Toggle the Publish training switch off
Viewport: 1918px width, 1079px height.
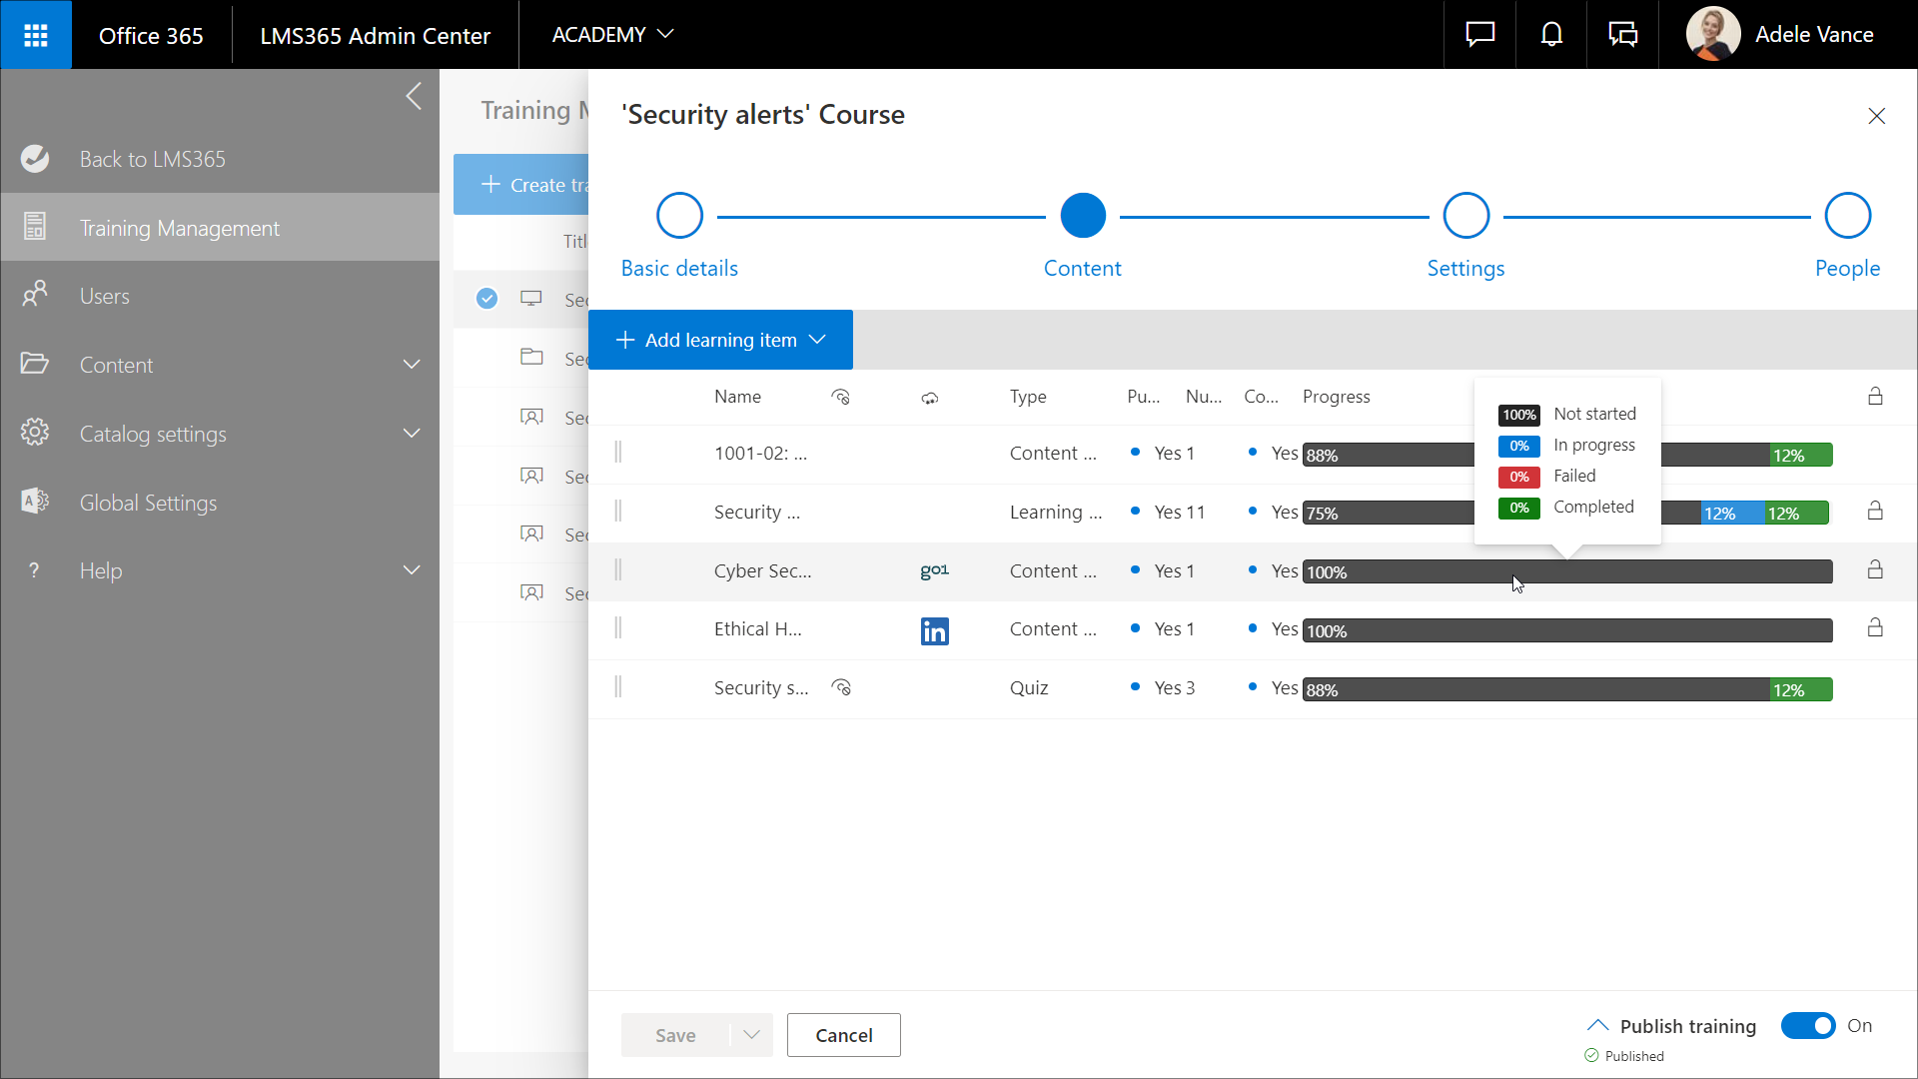1807,1026
